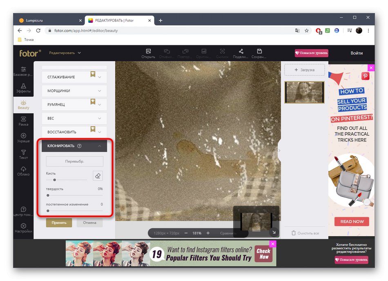Image resolution: width=388 pixels, height=281 pixels.
Task: Click the Снимок snapshot icon
Action: (x=223, y=51)
